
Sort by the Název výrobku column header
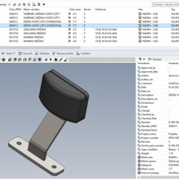click(32, 9)
